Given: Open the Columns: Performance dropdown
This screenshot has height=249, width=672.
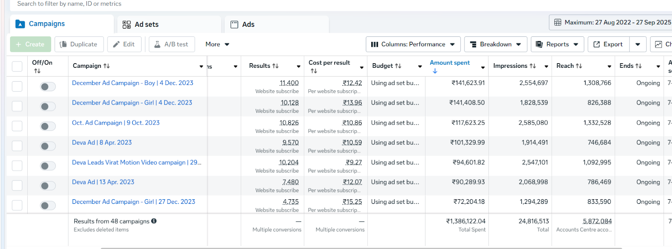Looking at the screenshot, I should click(413, 44).
